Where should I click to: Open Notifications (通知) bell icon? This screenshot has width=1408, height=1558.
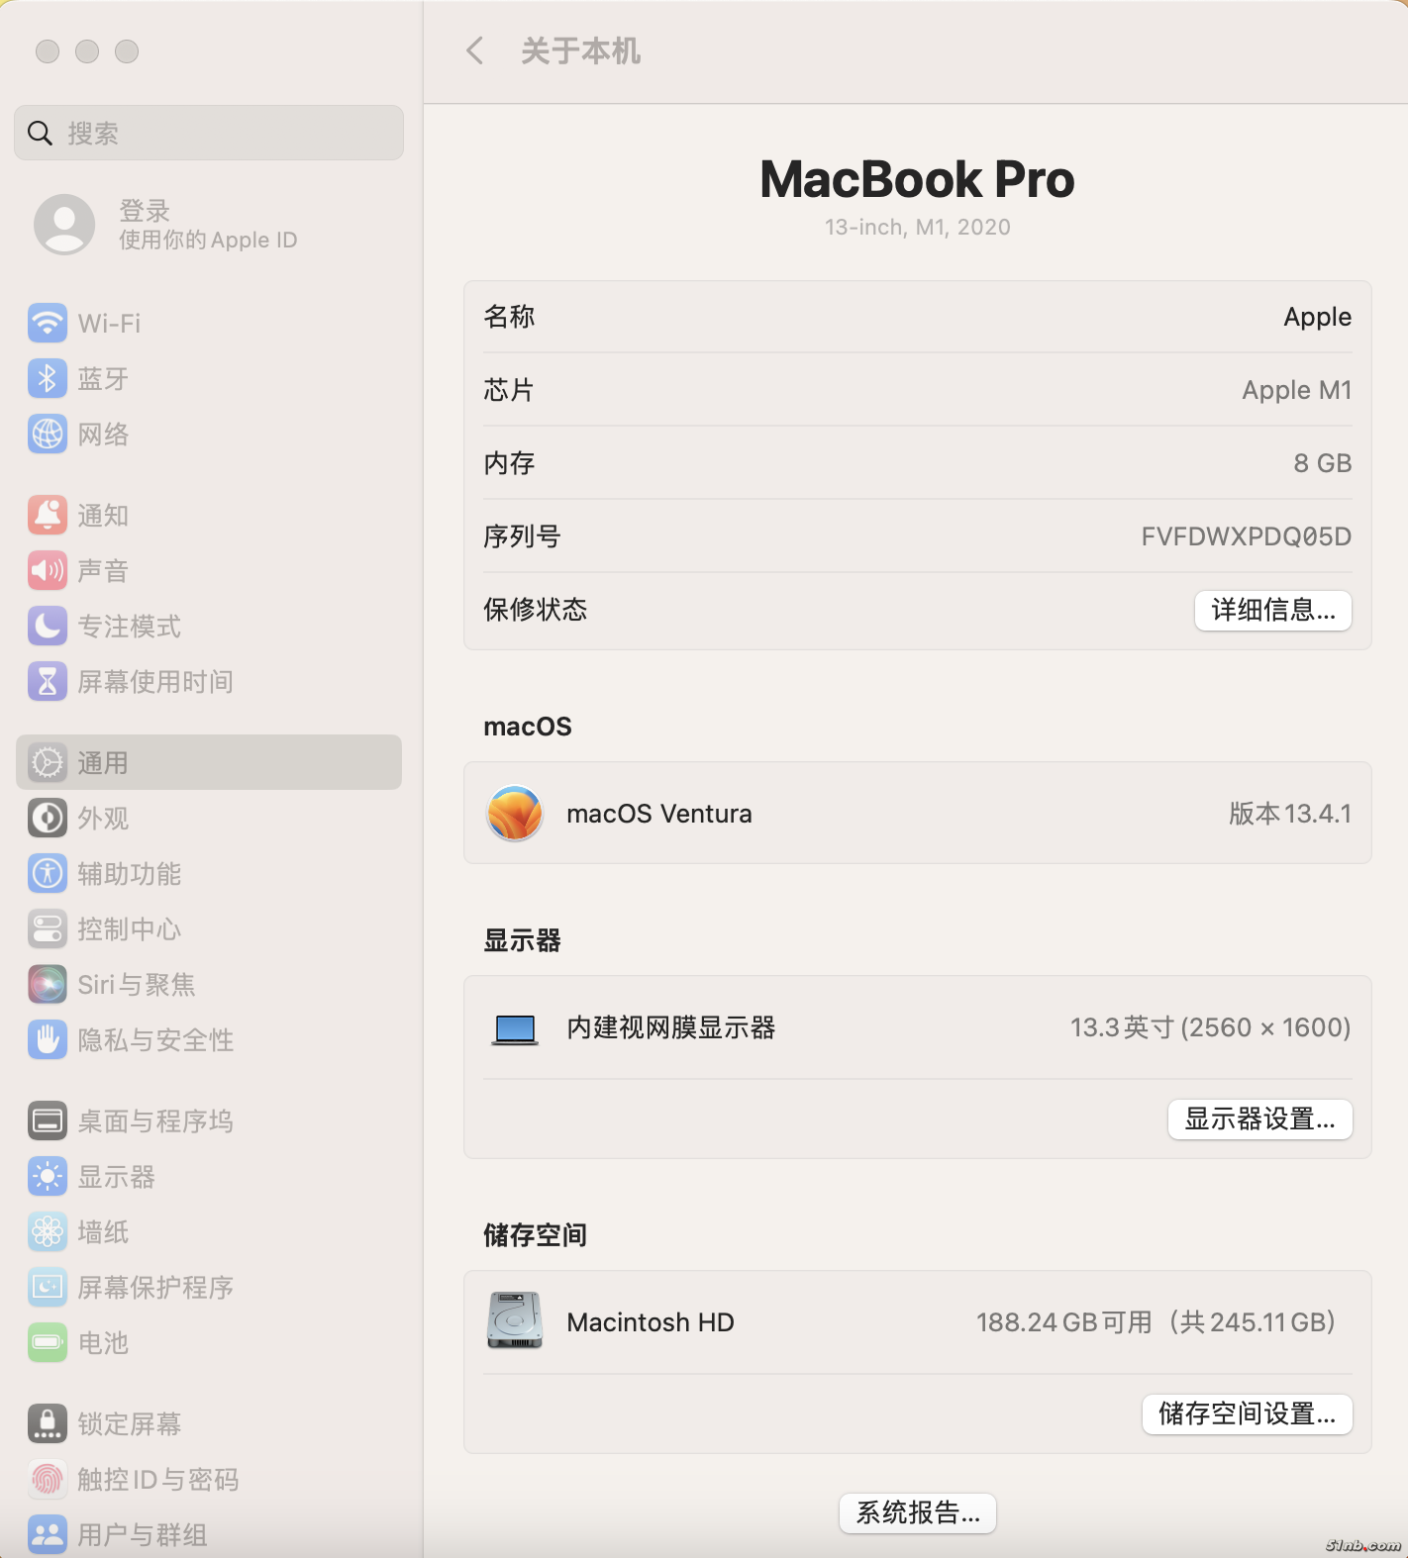click(48, 515)
